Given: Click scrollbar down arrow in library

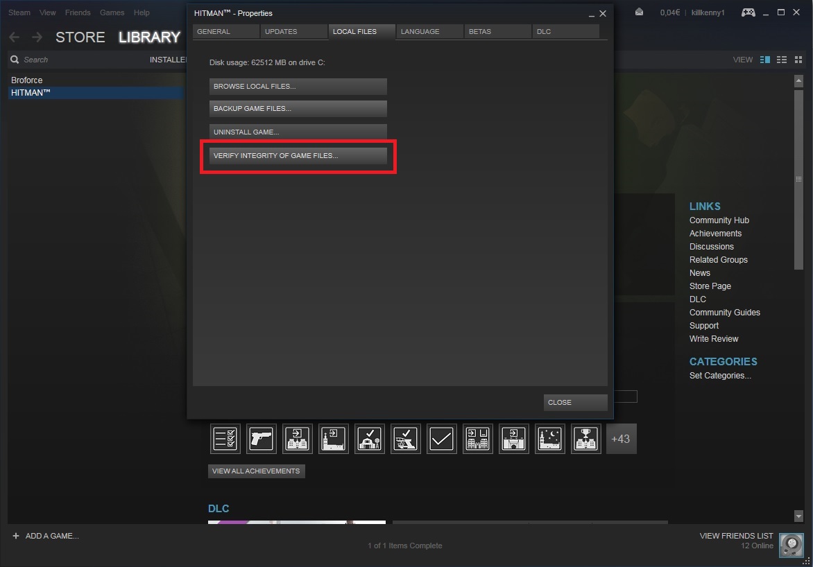Looking at the screenshot, I should click(798, 516).
